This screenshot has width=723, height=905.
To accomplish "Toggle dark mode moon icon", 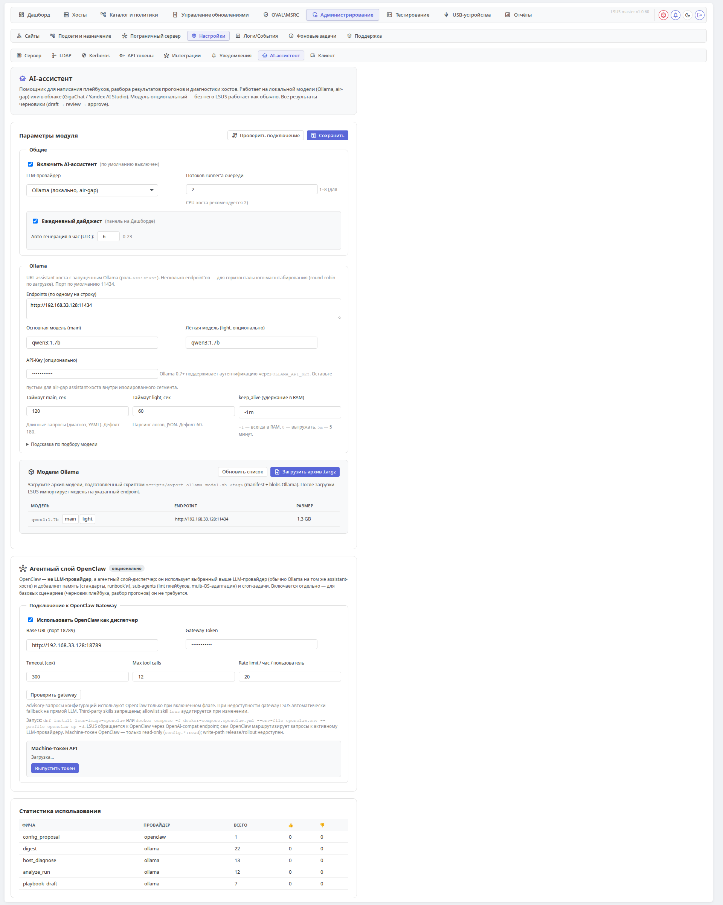I will [x=687, y=15].
